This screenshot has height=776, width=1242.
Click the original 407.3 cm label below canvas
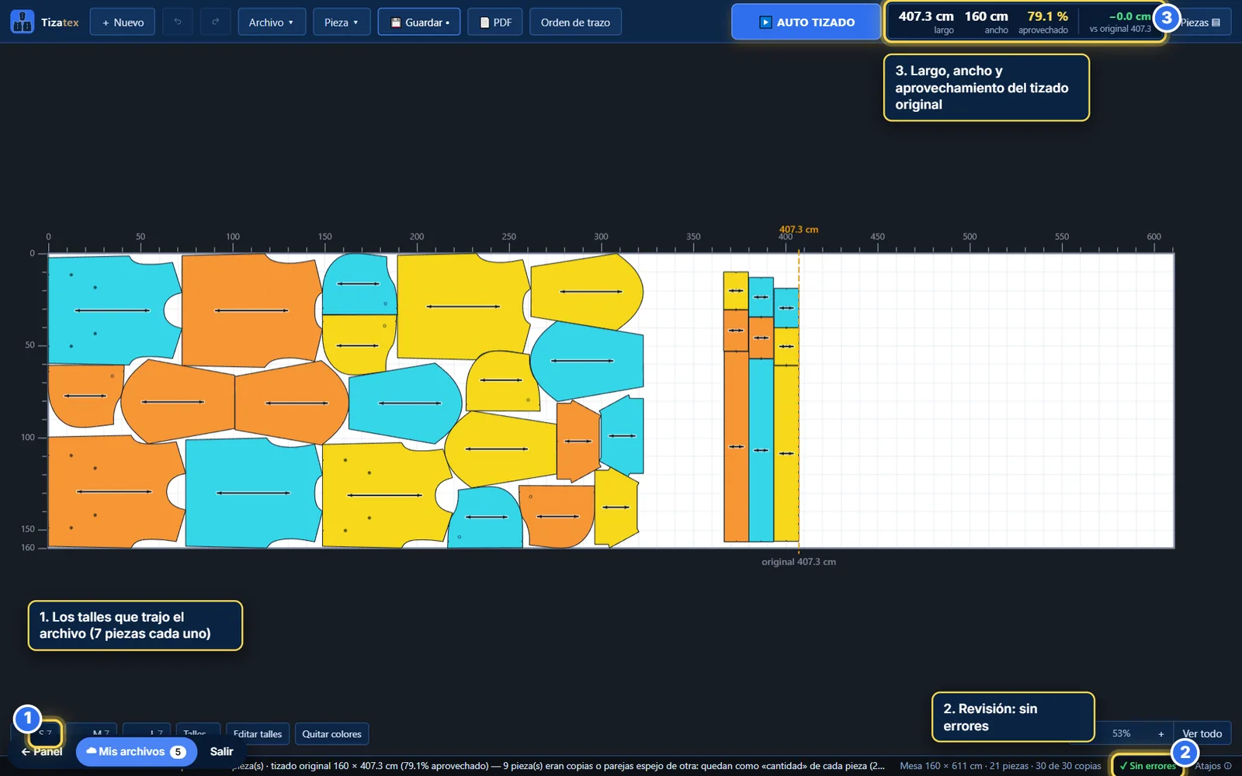pos(799,562)
